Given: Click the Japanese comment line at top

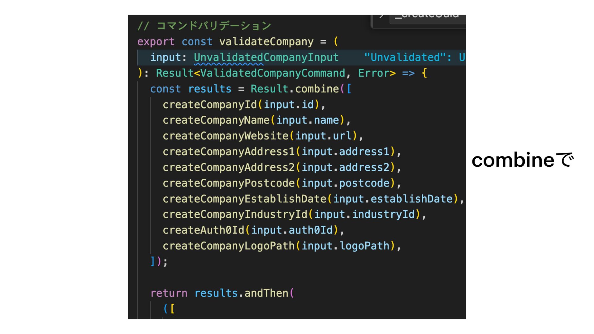Looking at the screenshot, I should (204, 26).
